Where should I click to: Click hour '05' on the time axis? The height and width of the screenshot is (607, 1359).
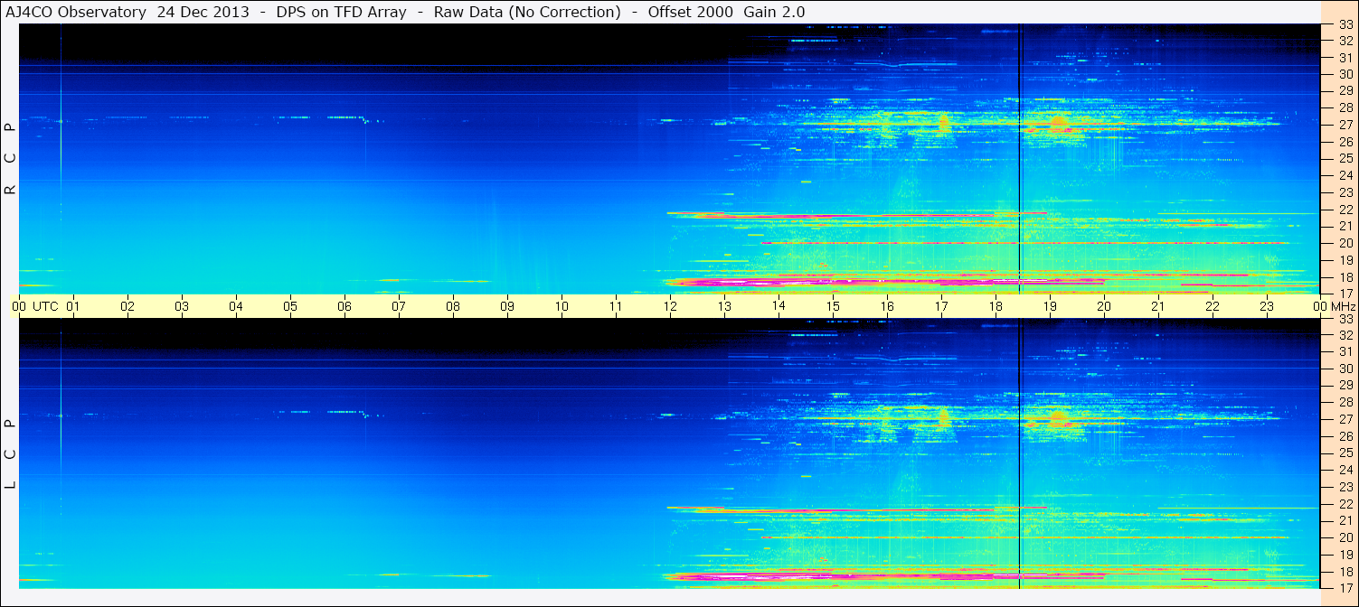[x=290, y=307]
